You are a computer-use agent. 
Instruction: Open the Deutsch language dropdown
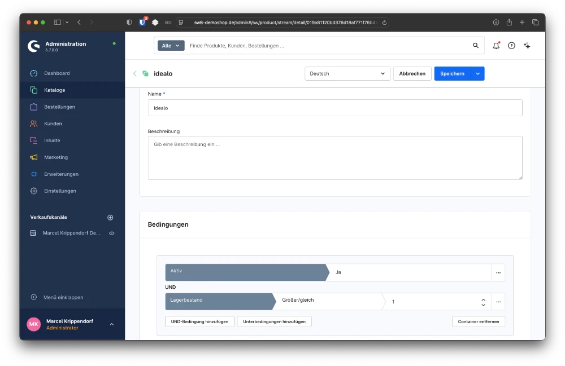coord(347,74)
